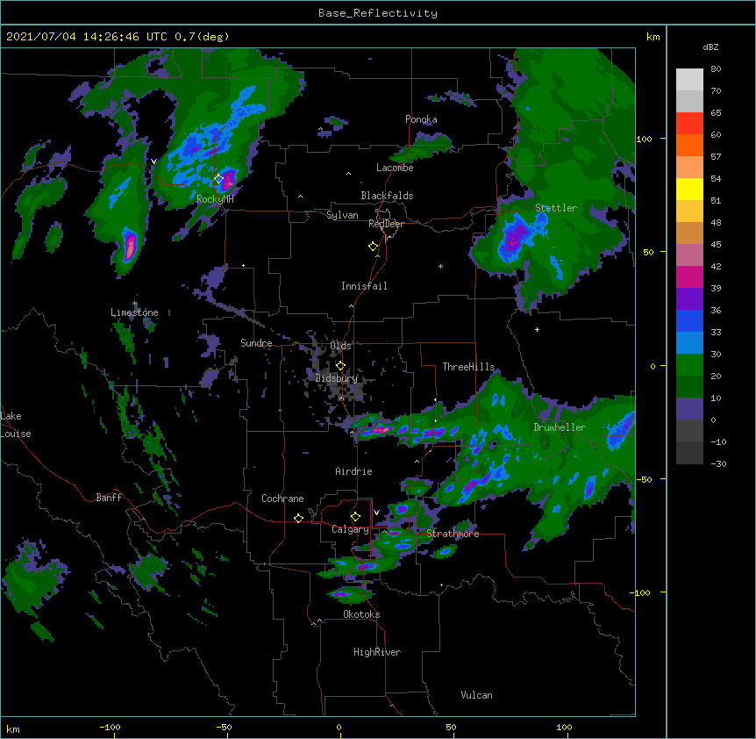Pick the magenta 39-42 dBZ legend swatch
The height and width of the screenshot is (739, 756).
coord(689,276)
